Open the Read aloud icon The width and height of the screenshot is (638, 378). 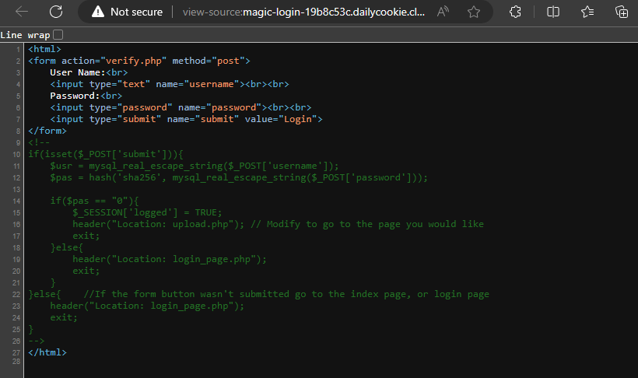[443, 12]
